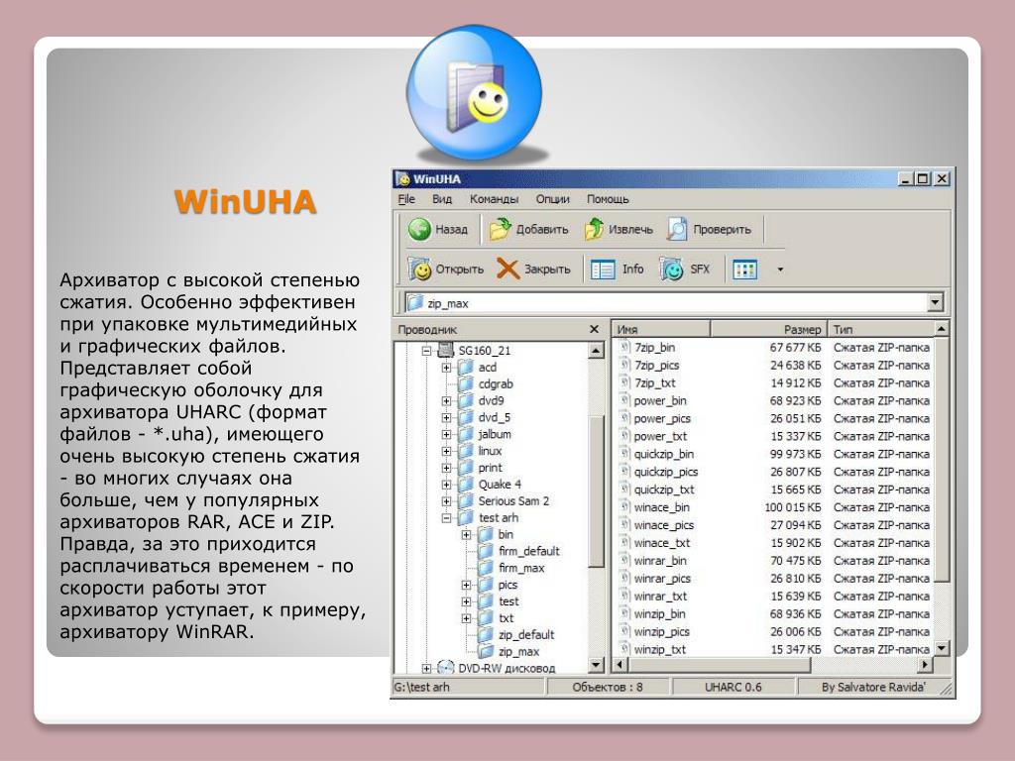Click the SFX self-extractor icon
Image resolution: width=1015 pixels, height=761 pixels.
pos(671,270)
